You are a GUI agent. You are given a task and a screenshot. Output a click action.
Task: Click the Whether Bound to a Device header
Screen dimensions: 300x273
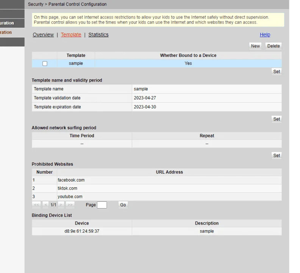click(x=188, y=55)
